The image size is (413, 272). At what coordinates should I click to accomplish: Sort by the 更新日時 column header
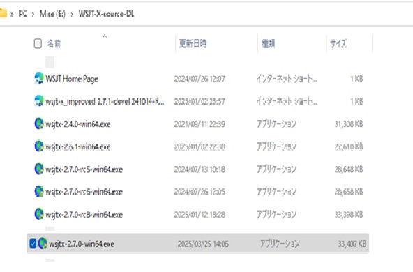pyautogui.click(x=193, y=43)
